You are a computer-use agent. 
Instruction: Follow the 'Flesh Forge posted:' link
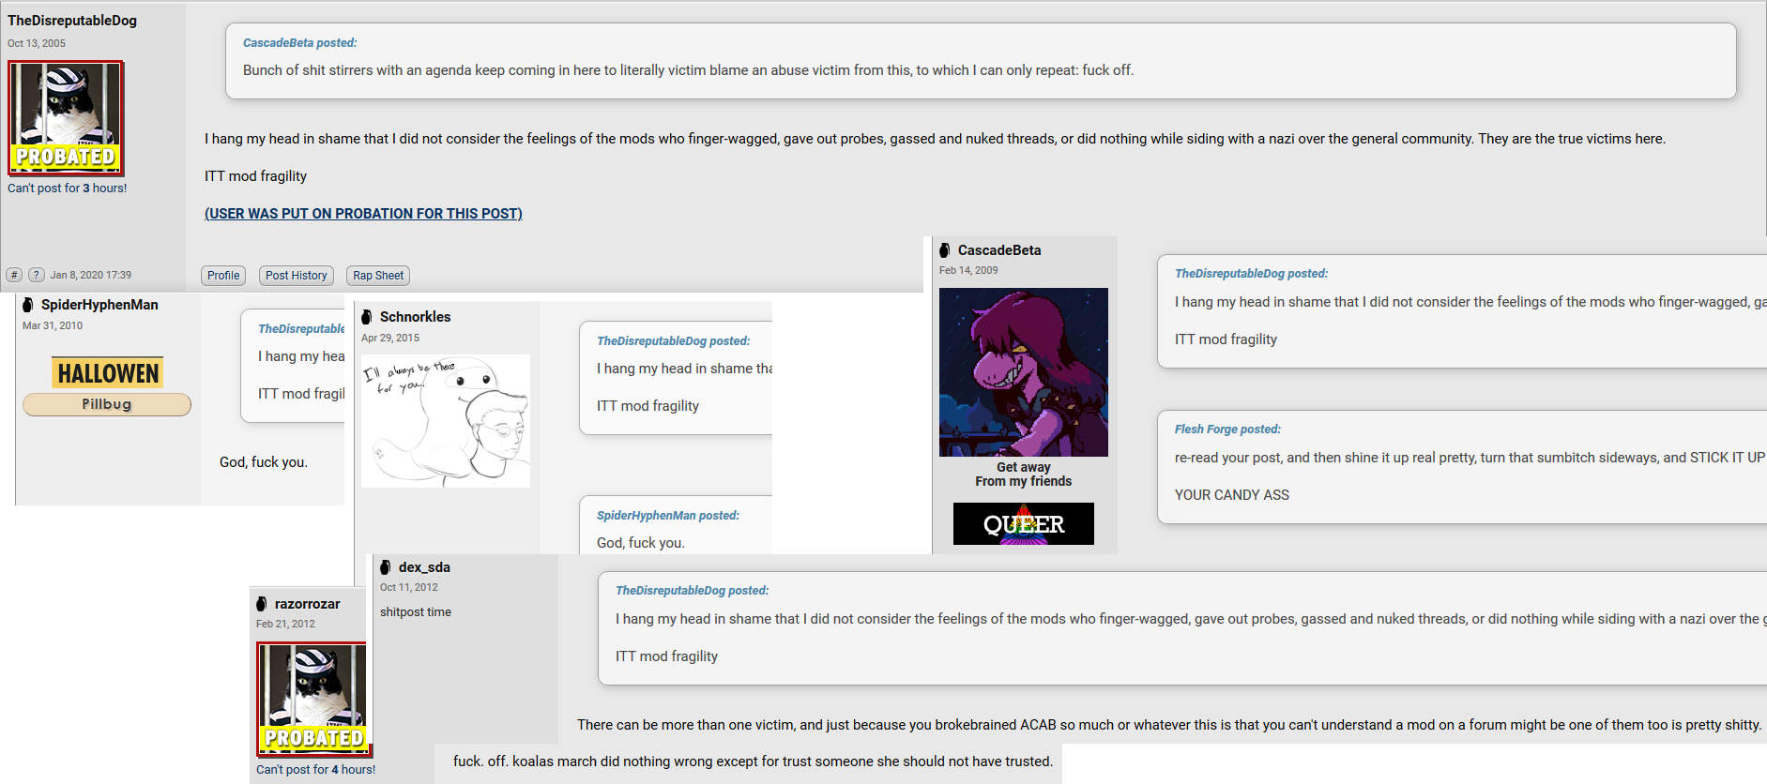pos(1227,430)
